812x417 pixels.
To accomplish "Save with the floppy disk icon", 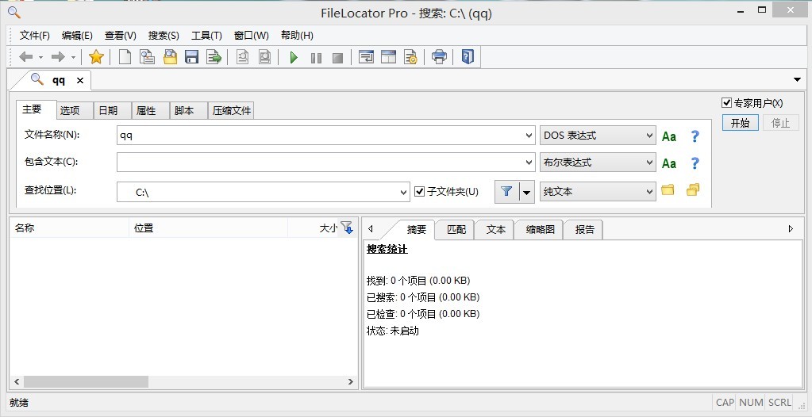I will coord(191,57).
